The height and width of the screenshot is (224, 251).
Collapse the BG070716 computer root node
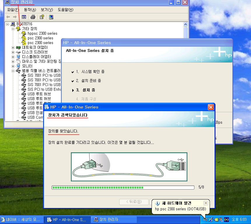pyautogui.click(x=7, y=24)
